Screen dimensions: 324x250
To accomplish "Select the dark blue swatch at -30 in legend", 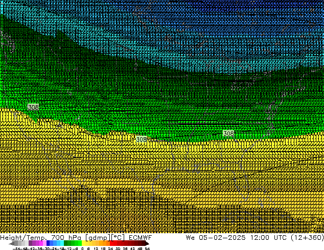I will coord(48,243).
